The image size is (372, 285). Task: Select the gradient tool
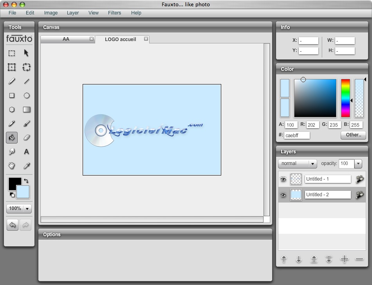(27, 109)
